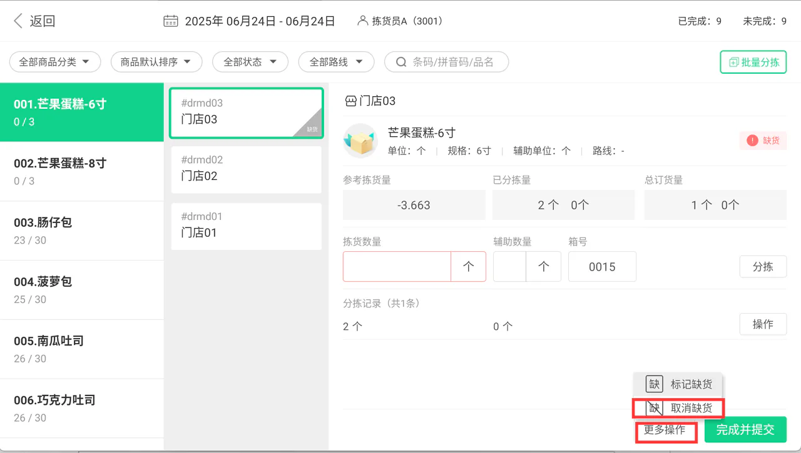The image size is (801, 453).
Task: Expand the 全部路线 route dropdown
Action: point(337,62)
